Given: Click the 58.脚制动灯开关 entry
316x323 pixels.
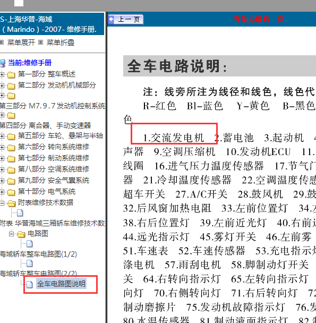Looking at the screenshot, I should click(270, 265).
